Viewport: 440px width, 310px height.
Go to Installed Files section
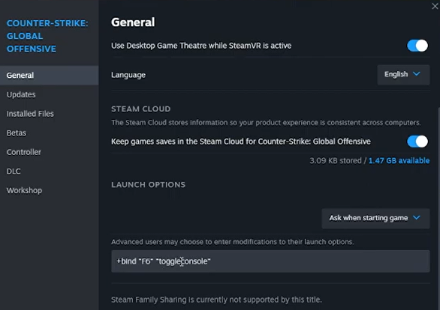pyautogui.click(x=49, y=114)
